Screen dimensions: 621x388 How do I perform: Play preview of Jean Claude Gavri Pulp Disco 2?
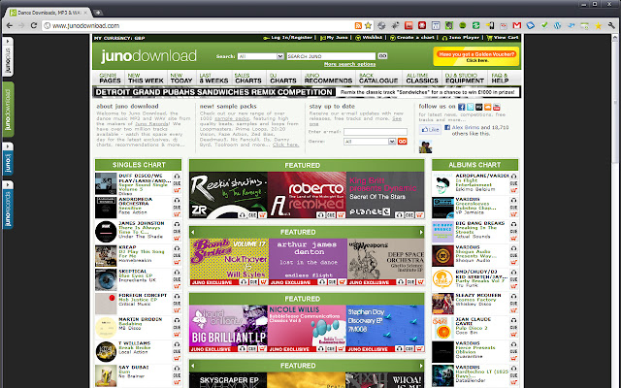pyautogui.click(x=513, y=320)
